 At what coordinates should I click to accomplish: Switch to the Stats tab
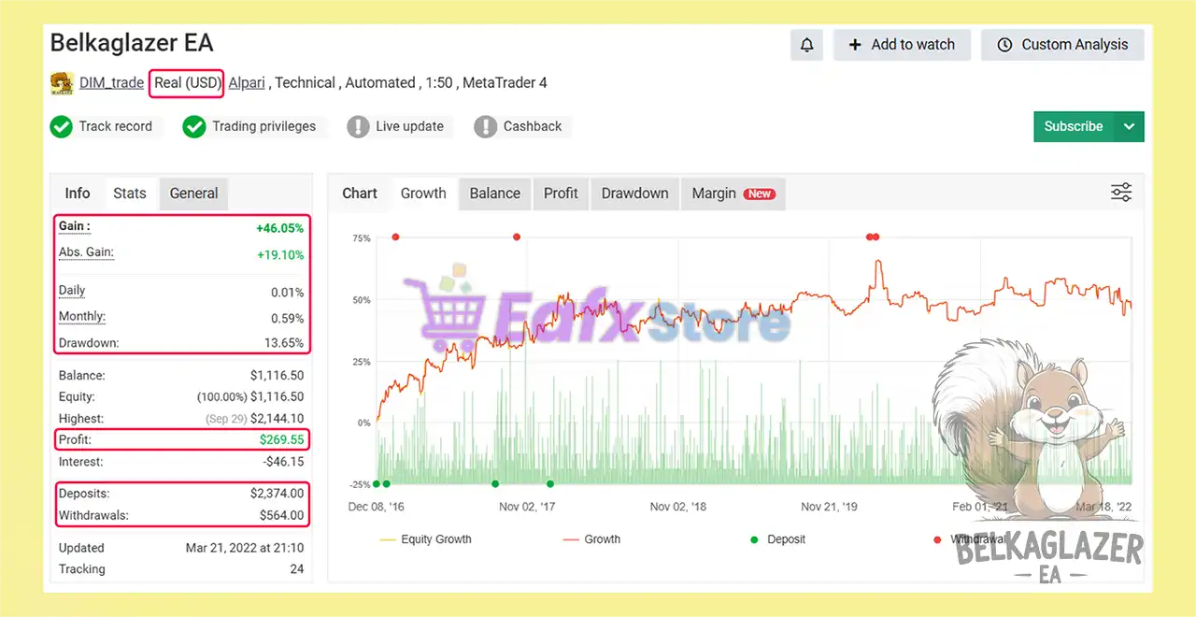pos(130,194)
